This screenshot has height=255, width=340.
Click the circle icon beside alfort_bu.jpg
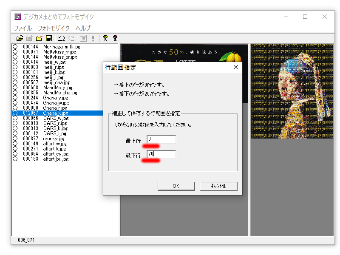coord(15,159)
